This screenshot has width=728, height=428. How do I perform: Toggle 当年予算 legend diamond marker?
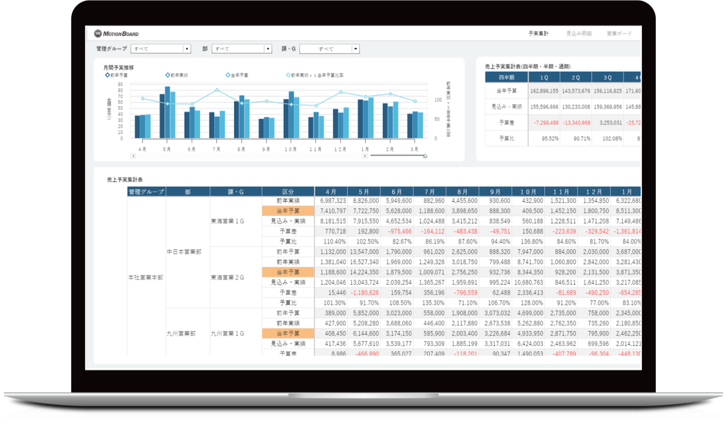point(228,75)
